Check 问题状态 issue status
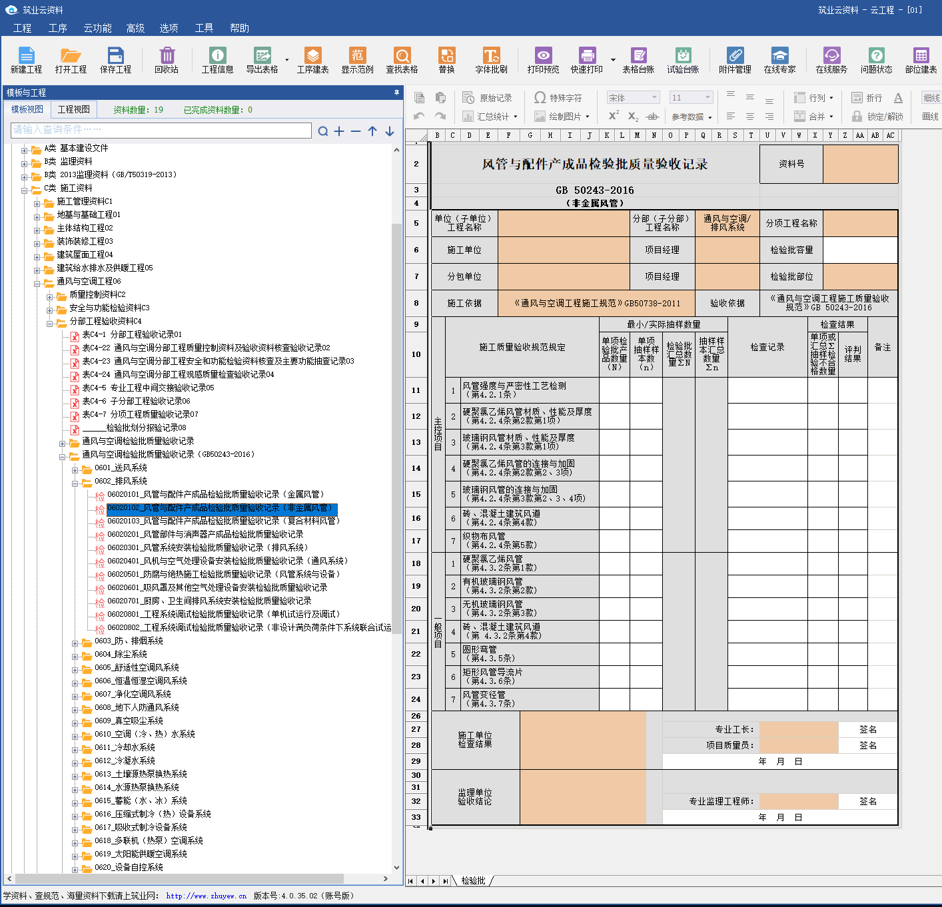 click(876, 60)
